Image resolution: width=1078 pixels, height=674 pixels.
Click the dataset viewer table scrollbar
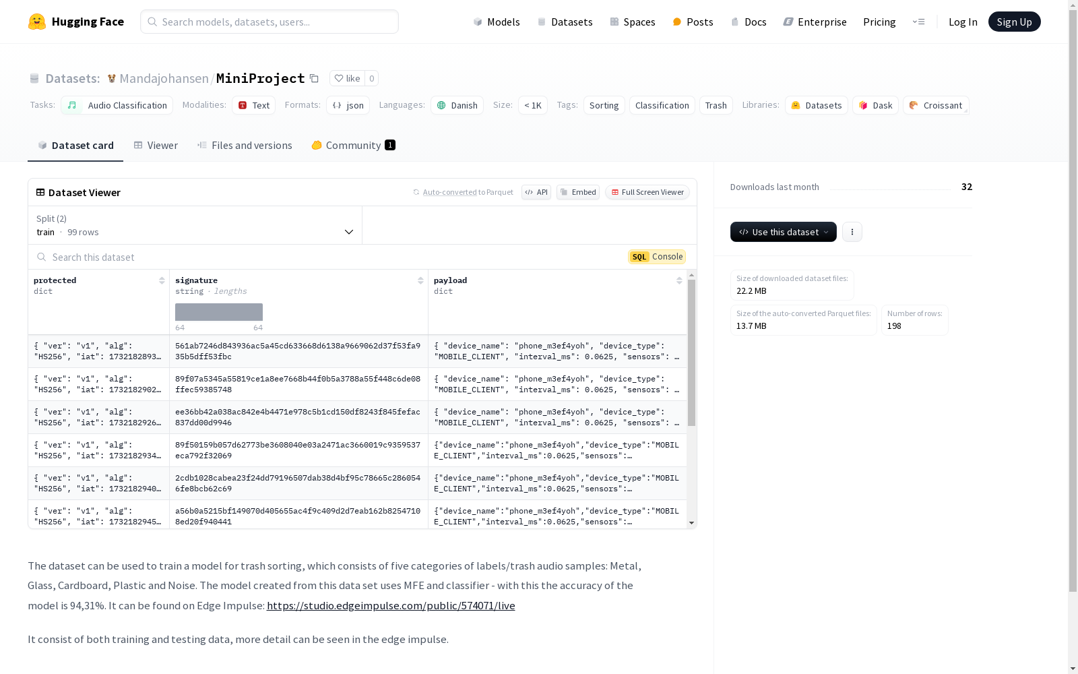coord(691,353)
